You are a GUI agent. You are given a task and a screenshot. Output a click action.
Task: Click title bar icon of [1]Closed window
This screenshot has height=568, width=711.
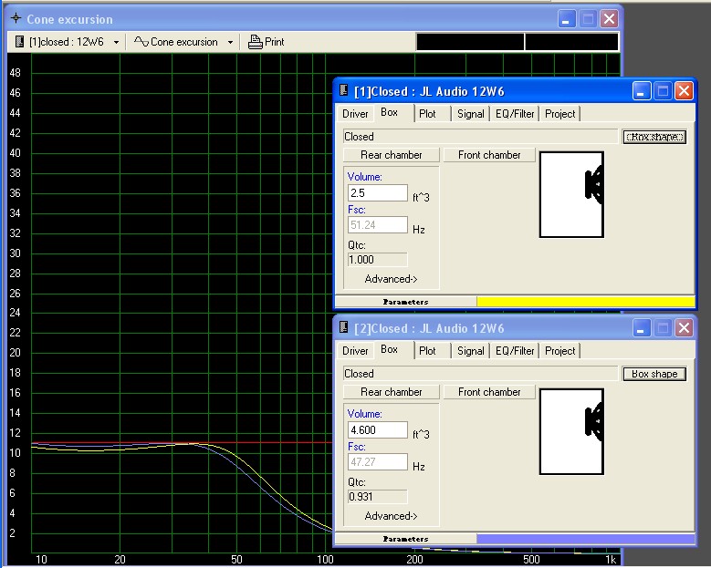point(344,89)
